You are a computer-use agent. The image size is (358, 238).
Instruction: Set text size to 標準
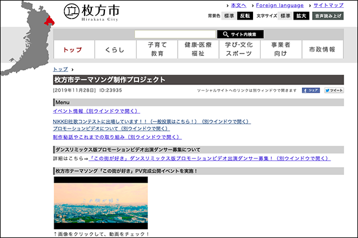pyautogui.click(x=285, y=16)
